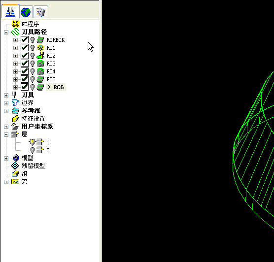Screen dimensions: 274x262
Task: Expand the RCHECK toolpath node
Action: click(16, 40)
